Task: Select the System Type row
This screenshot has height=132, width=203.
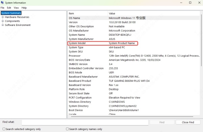Action: (134, 47)
